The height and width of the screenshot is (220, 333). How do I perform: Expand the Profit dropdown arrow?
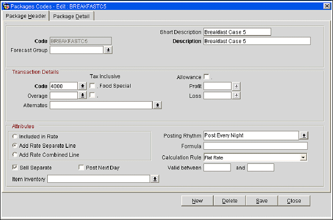point(236,86)
